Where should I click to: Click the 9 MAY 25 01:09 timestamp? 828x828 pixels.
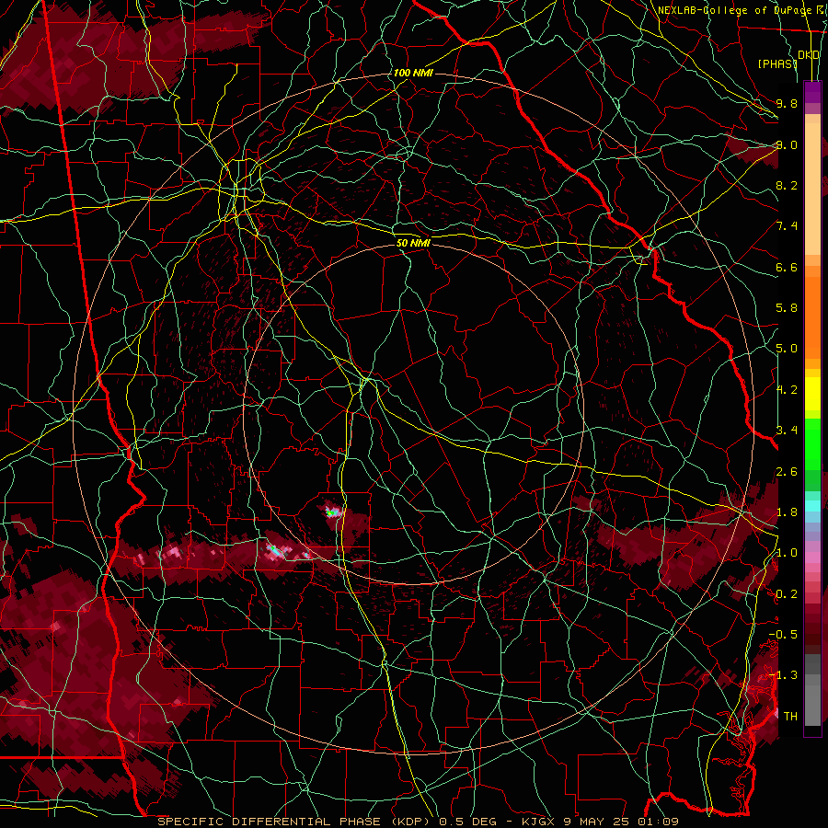coord(618,822)
